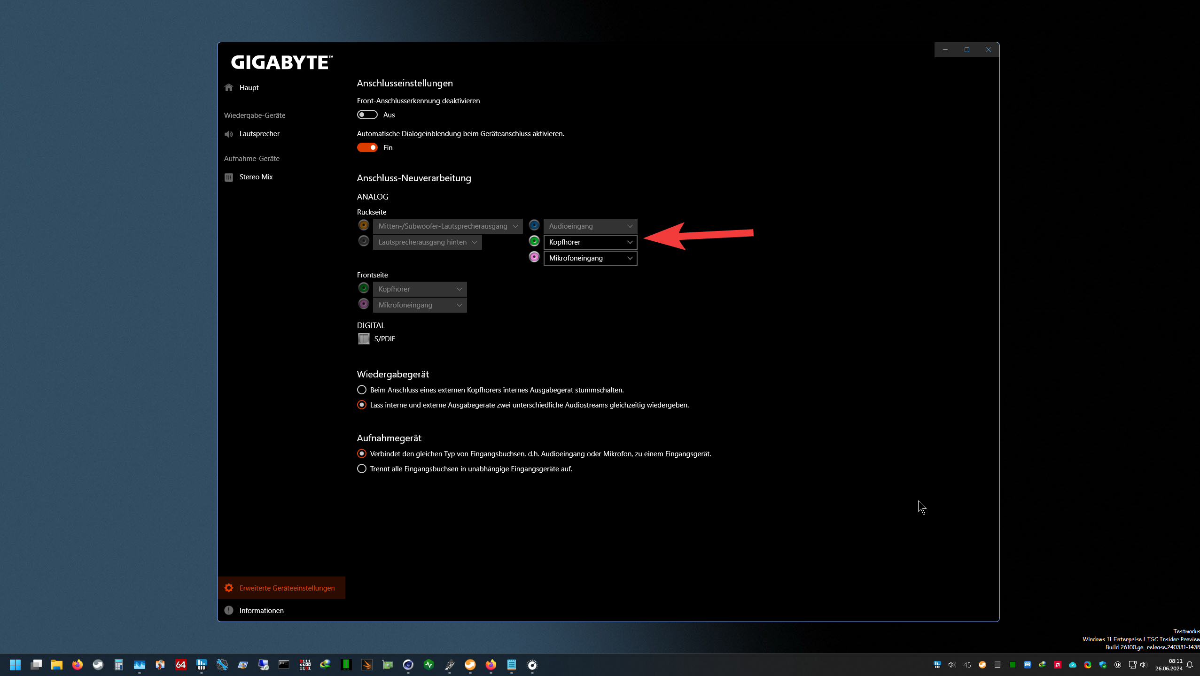Viewport: 1200px width, 676px height.
Task: Open the rear Kopfhörer dropdown
Action: 590,242
